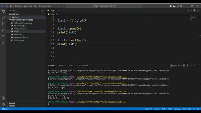Open the Run menu
Image resolution: width=201 pixels, height=113 pixels.
point(35,6)
